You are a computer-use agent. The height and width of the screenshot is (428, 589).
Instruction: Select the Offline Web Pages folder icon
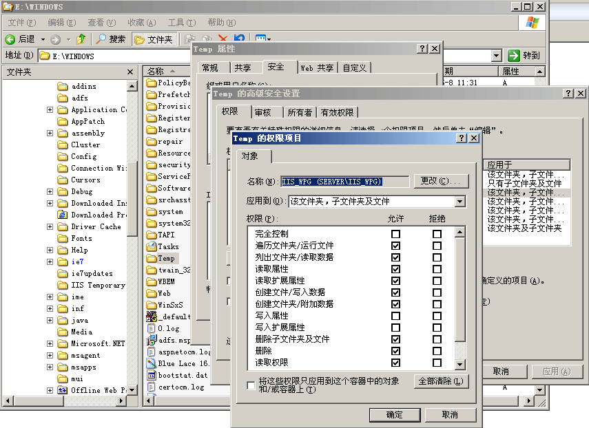63,390
